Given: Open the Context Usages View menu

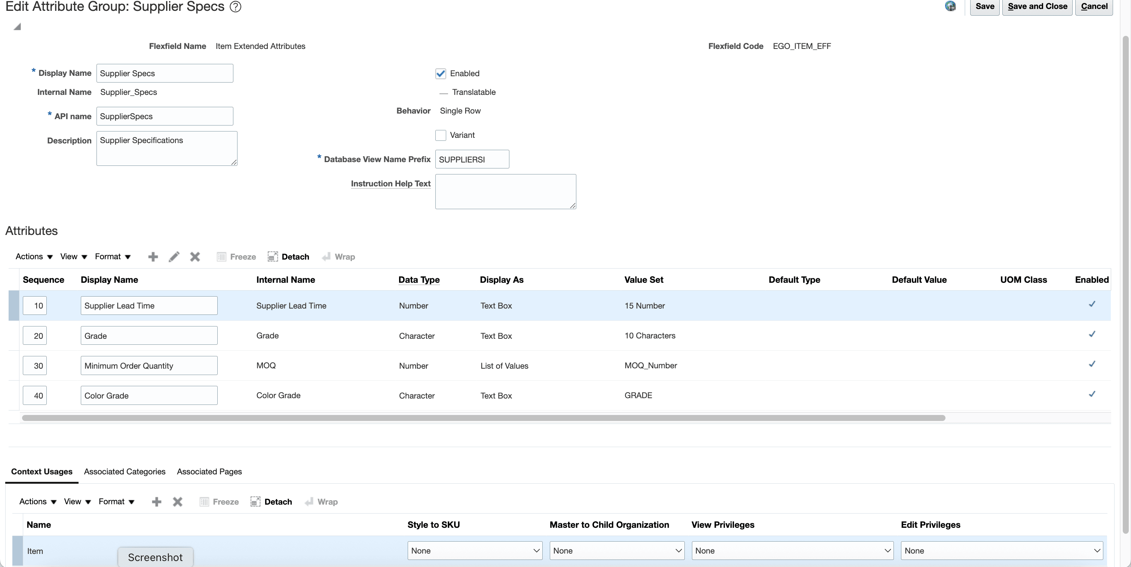Looking at the screenshot, I should [77, 502].
